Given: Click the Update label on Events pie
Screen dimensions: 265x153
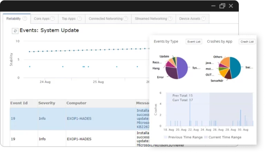Looking at the screenshot, I should [x=164, y=56].
